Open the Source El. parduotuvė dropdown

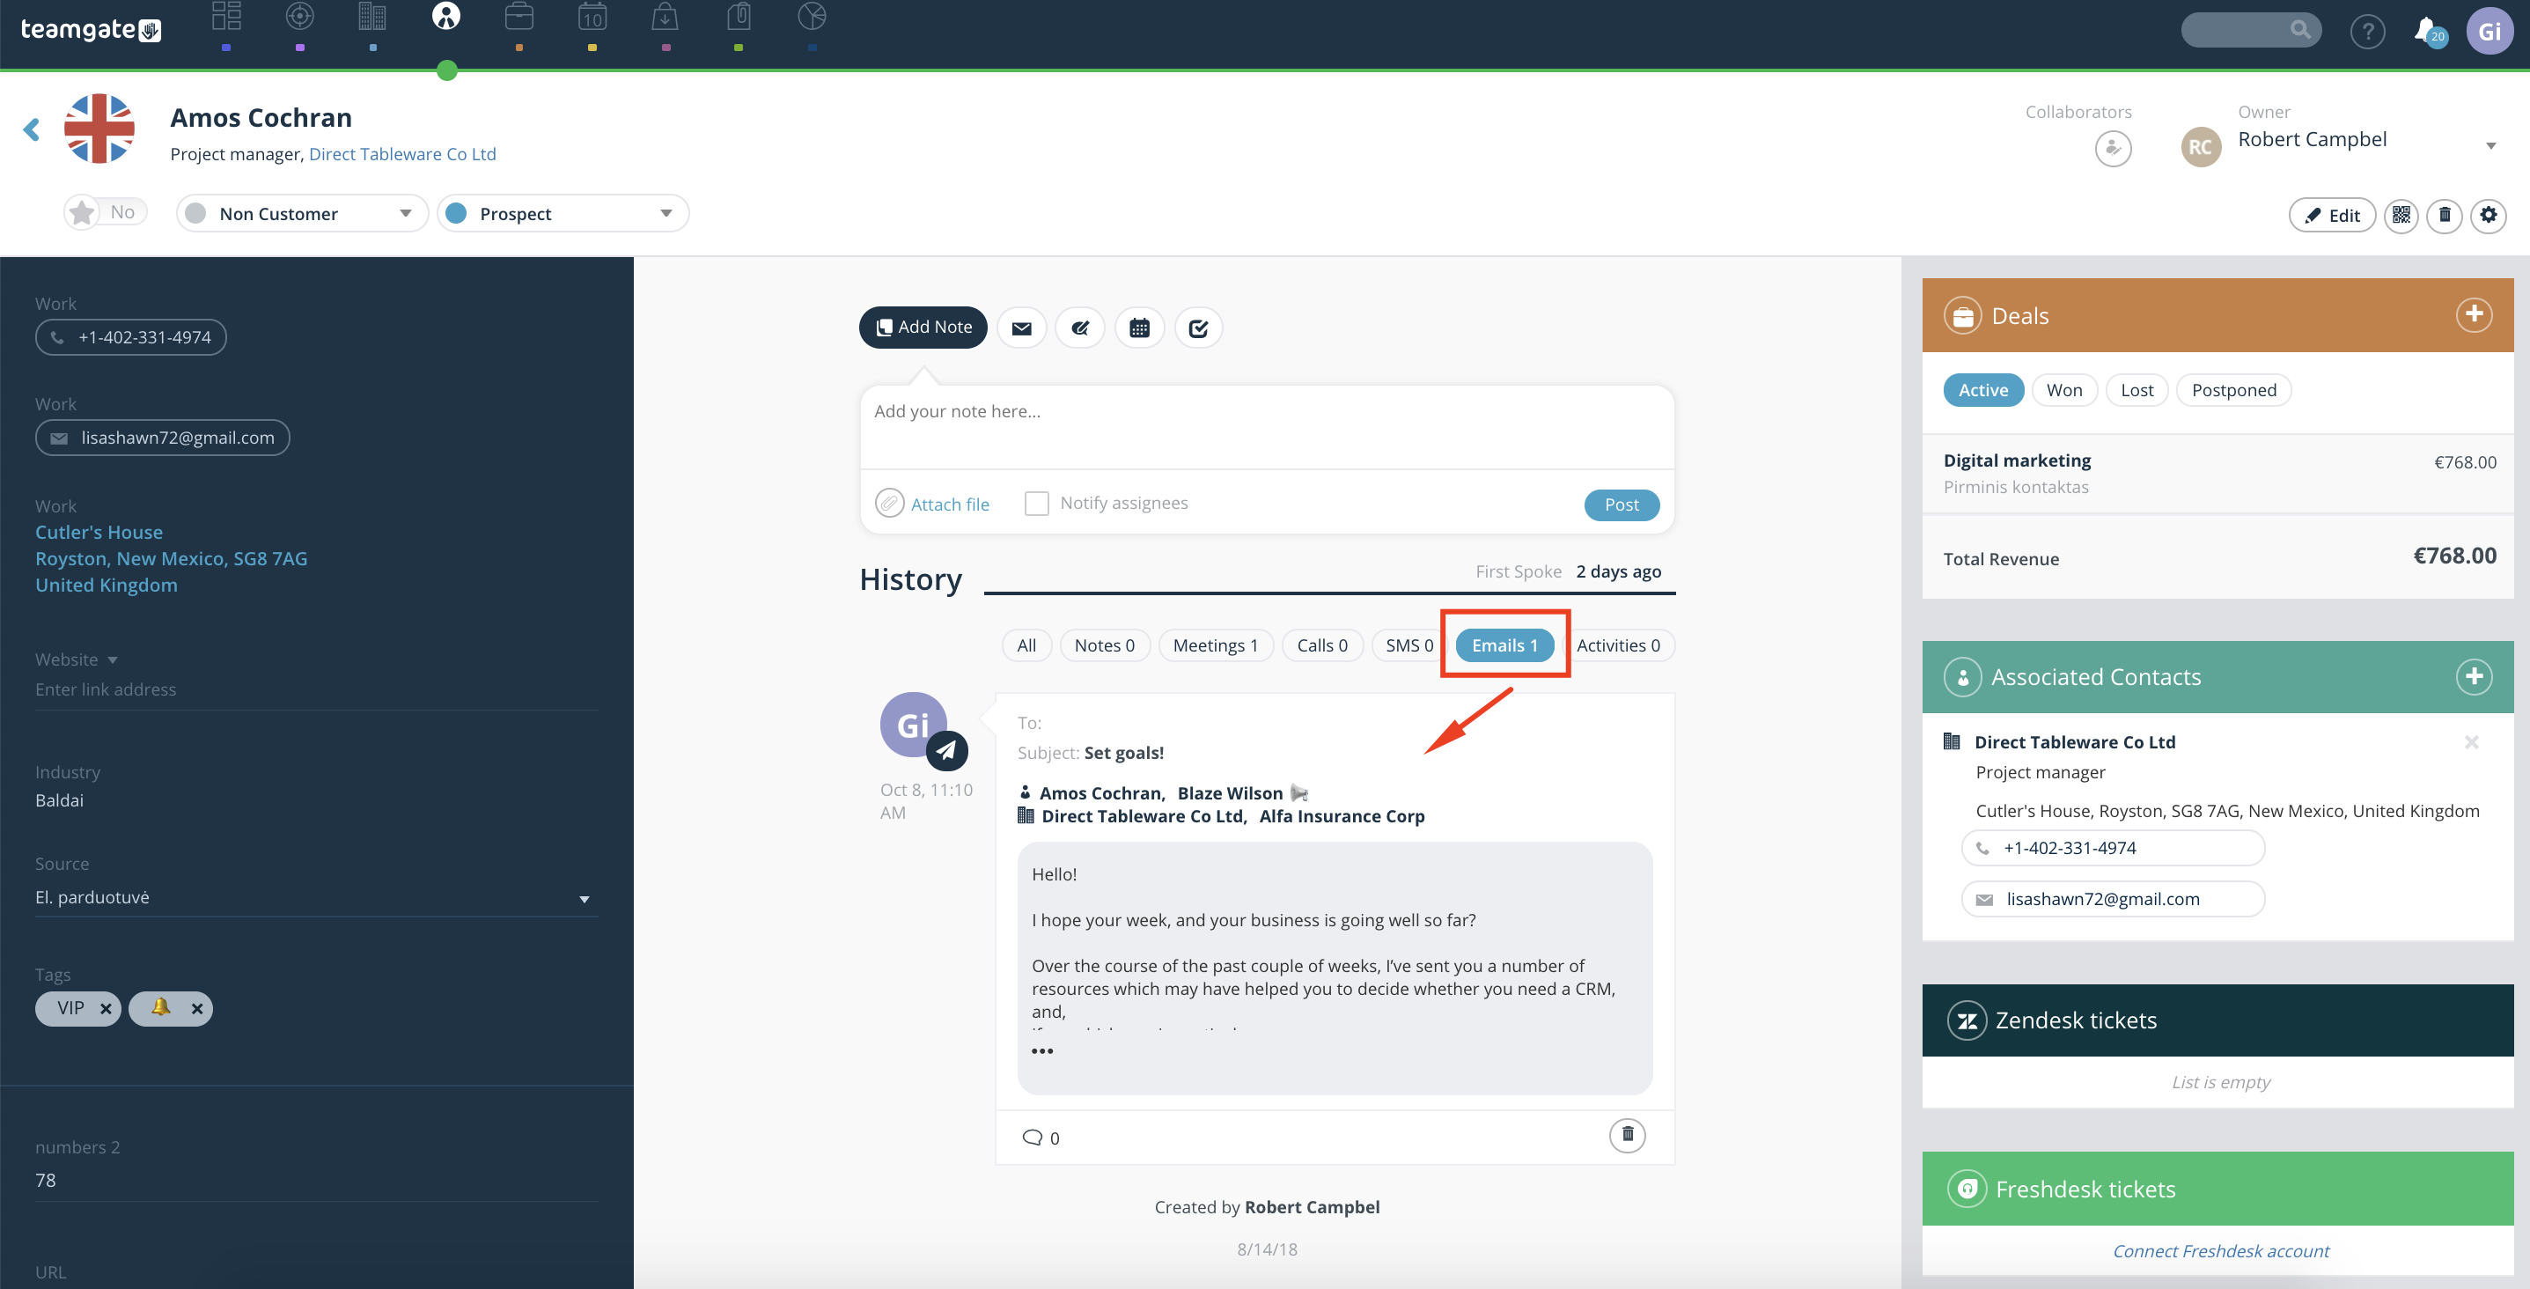pos(316,898)
